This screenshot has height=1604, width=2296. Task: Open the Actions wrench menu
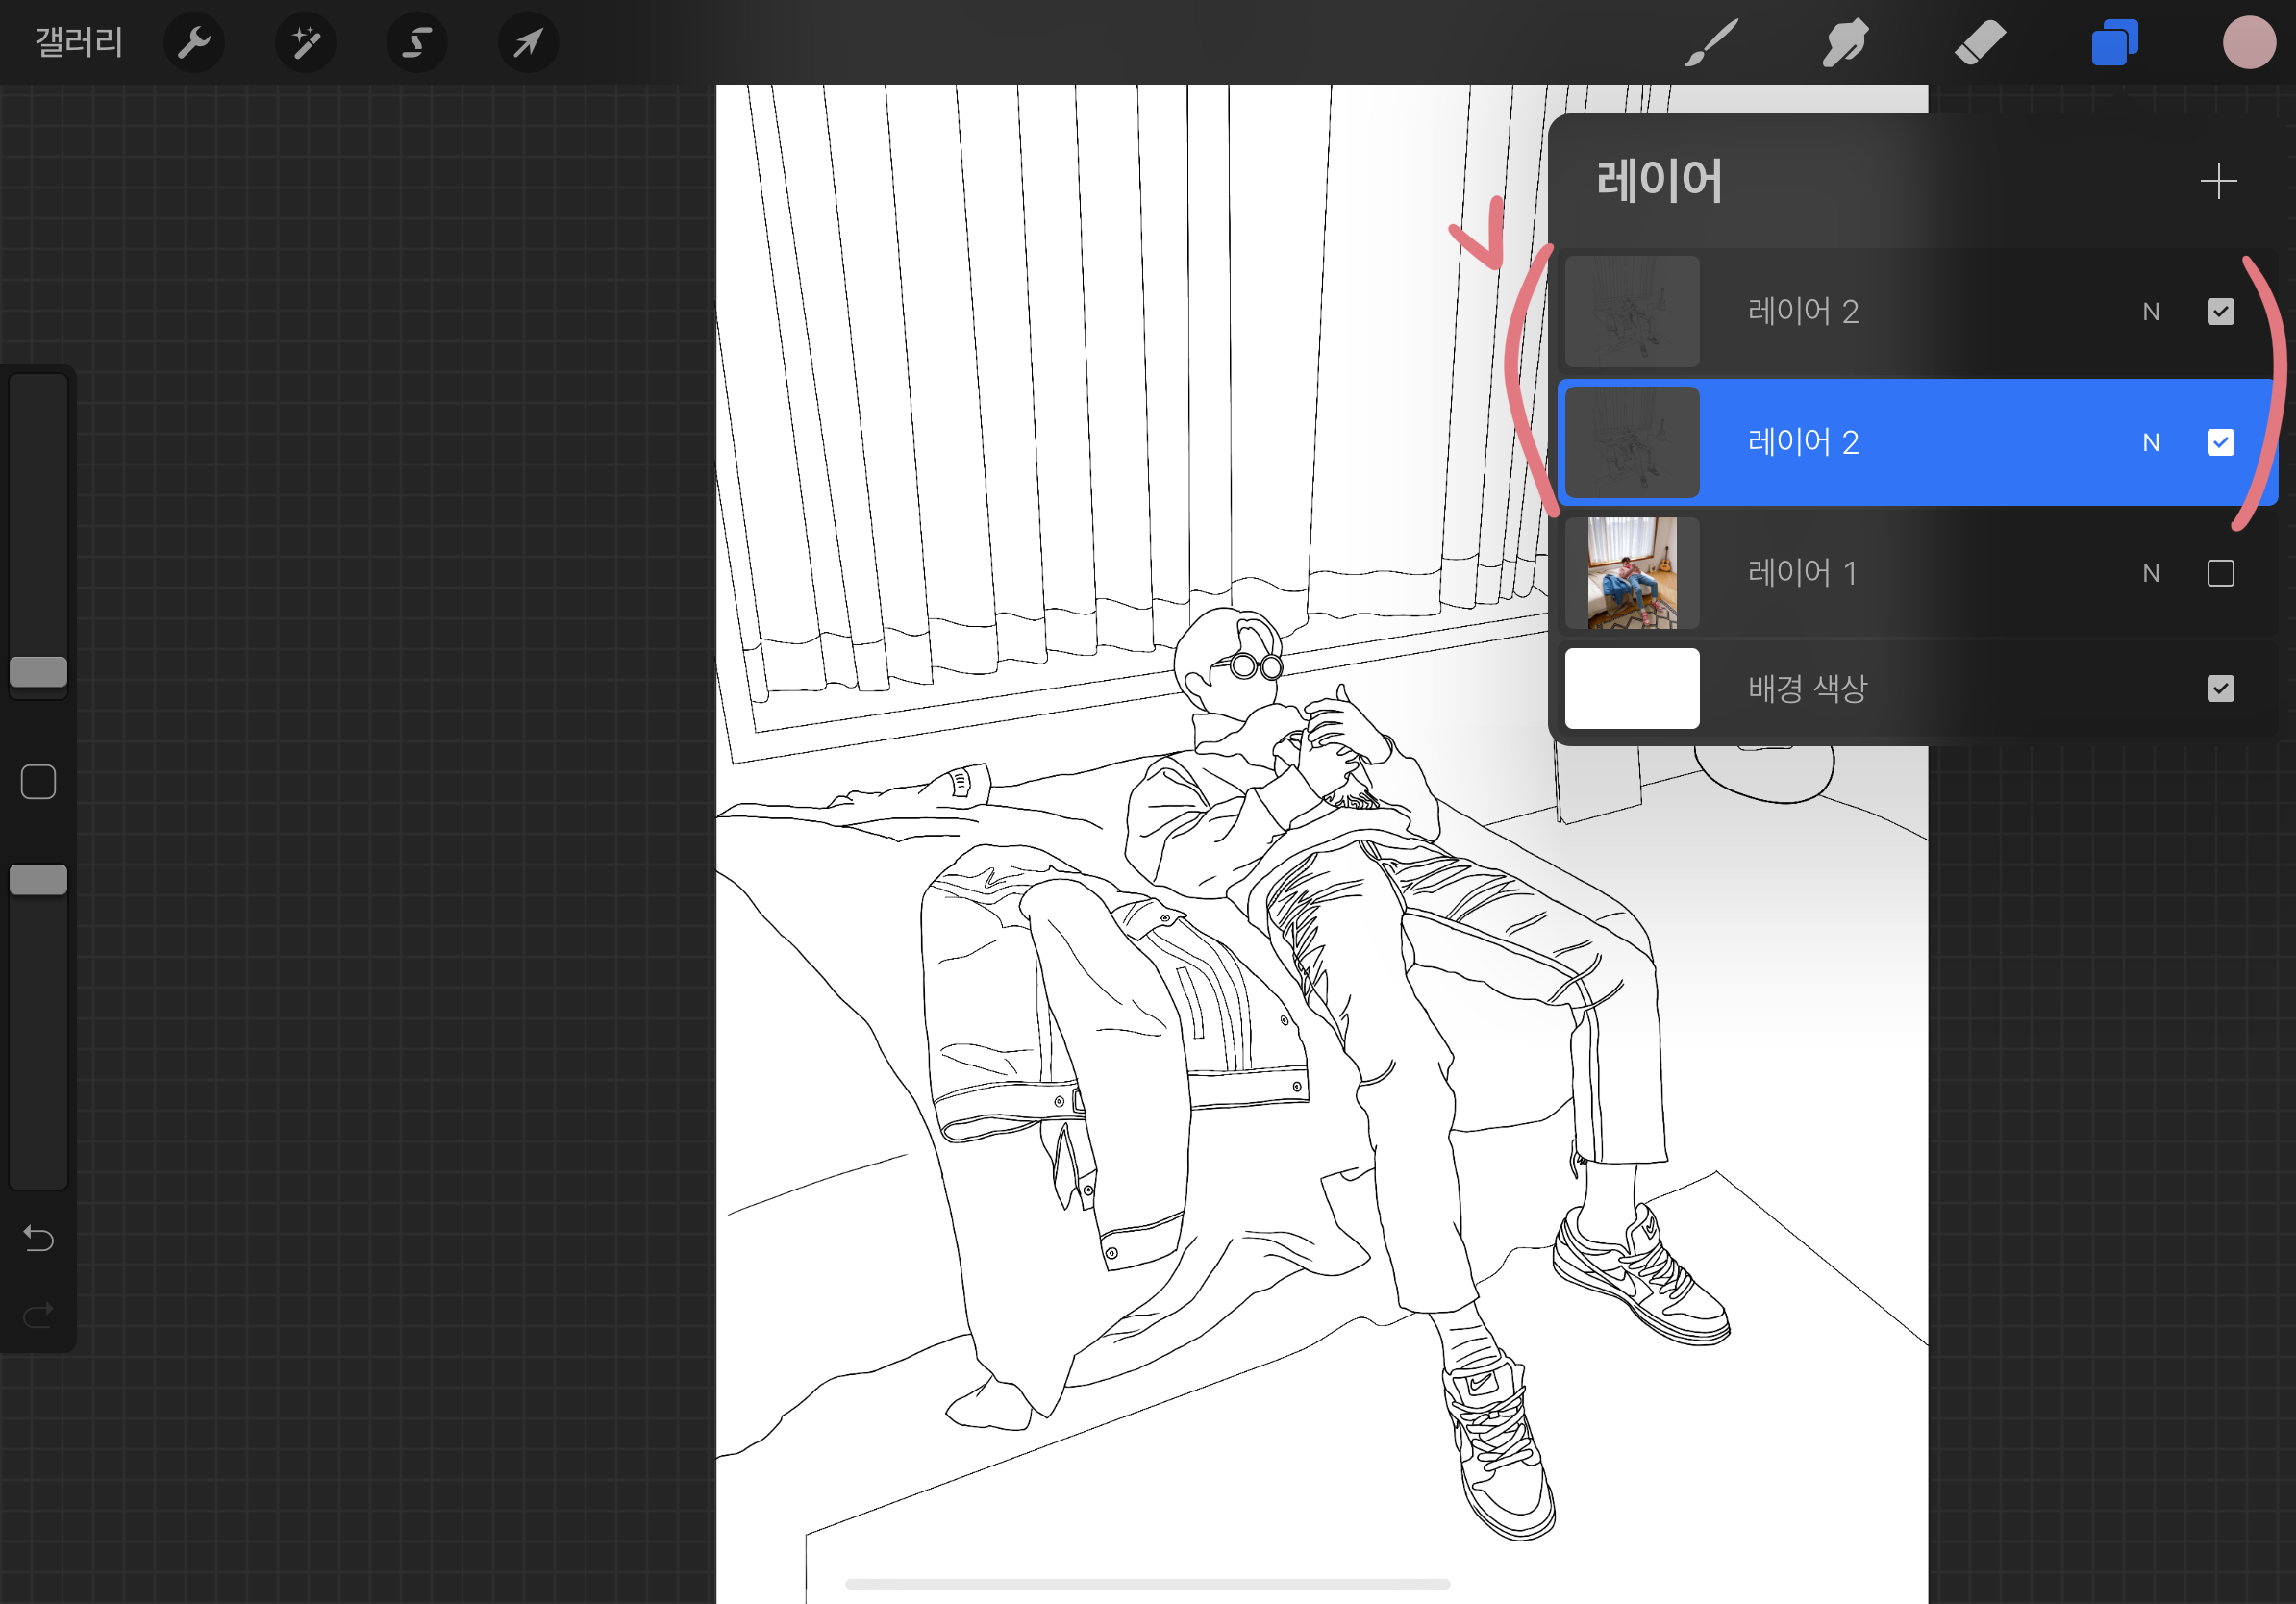tap(193, 43)
